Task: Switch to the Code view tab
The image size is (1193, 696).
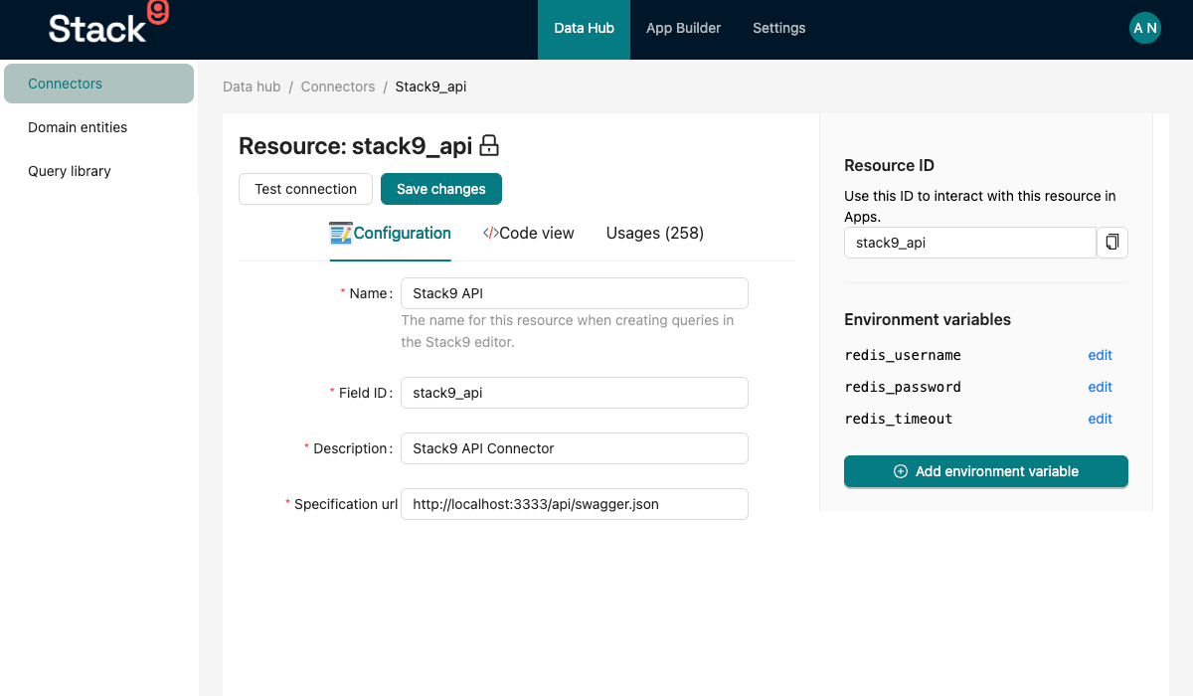Action: [x=528, y=234]
